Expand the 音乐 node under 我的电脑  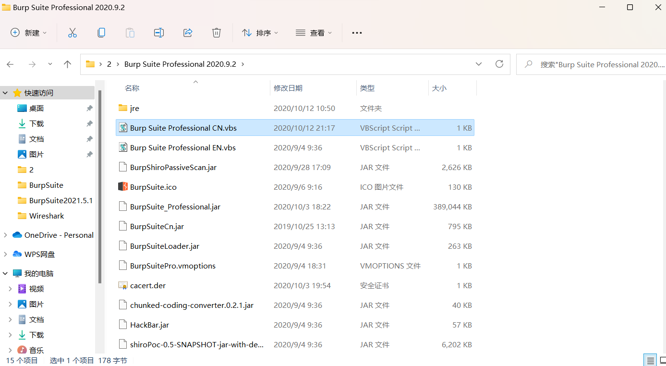[x=11, y=350]
